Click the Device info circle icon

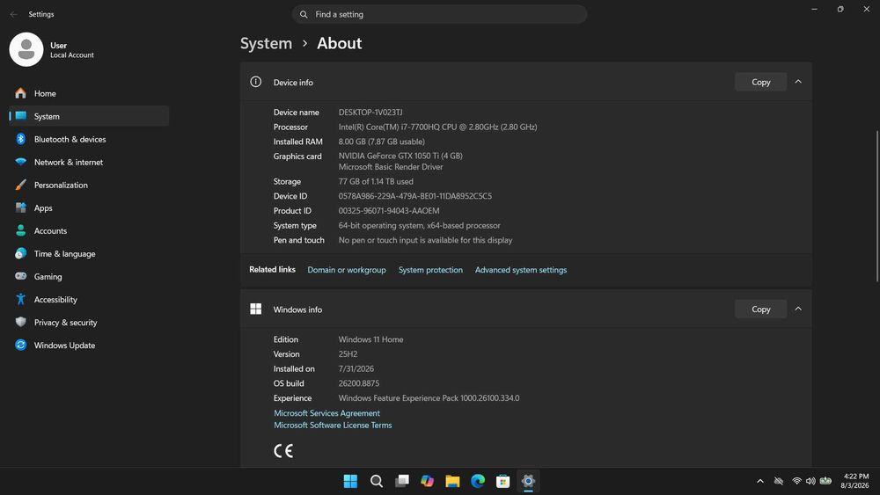click(256, 82)
